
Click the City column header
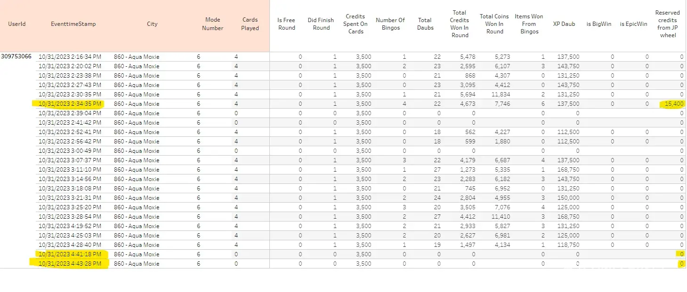152,24
